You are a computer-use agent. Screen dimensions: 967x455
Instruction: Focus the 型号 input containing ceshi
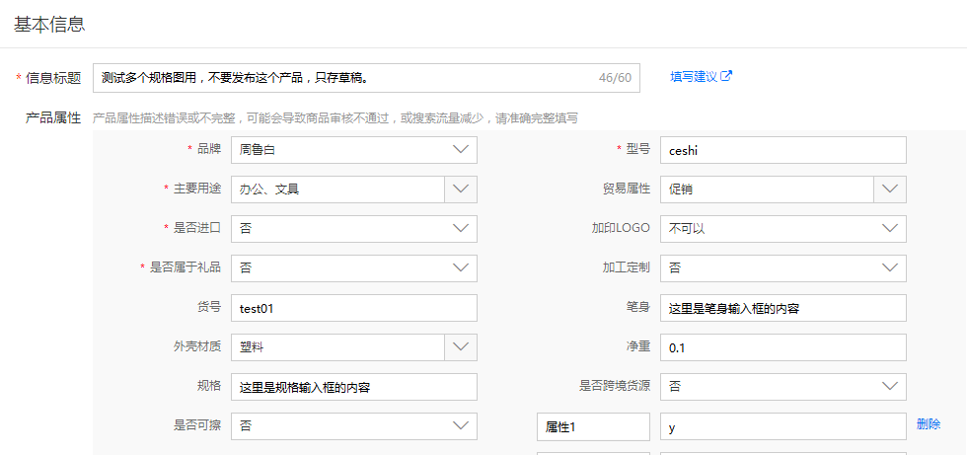pos(781,150)
